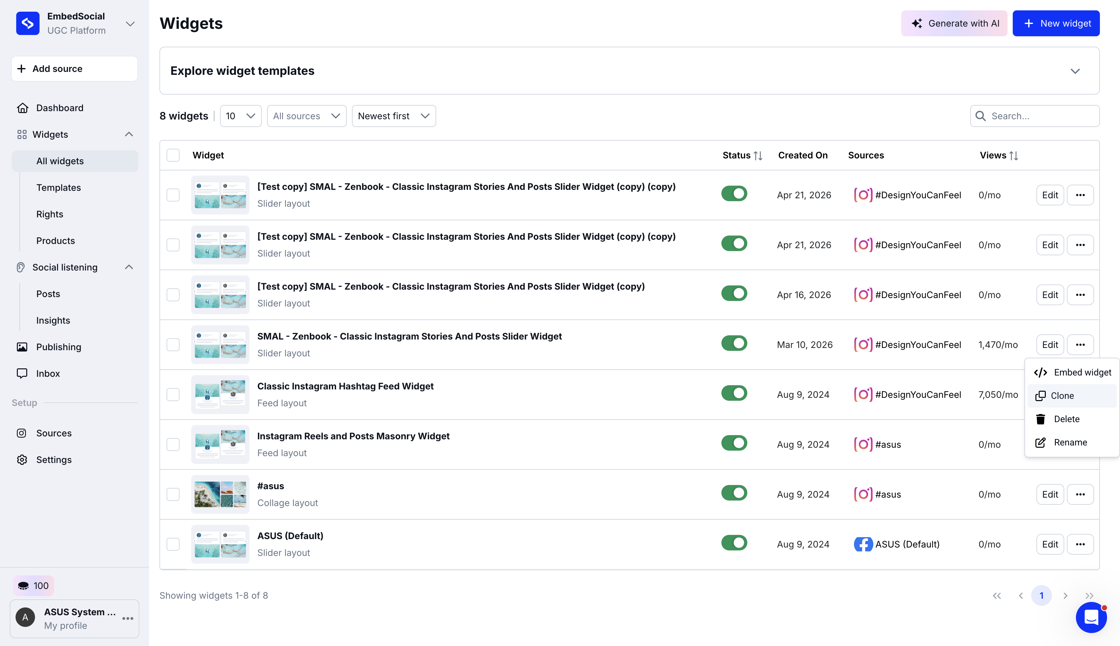Sort by Views column arrows
1120x646 pixels.
click(1013, 155)
